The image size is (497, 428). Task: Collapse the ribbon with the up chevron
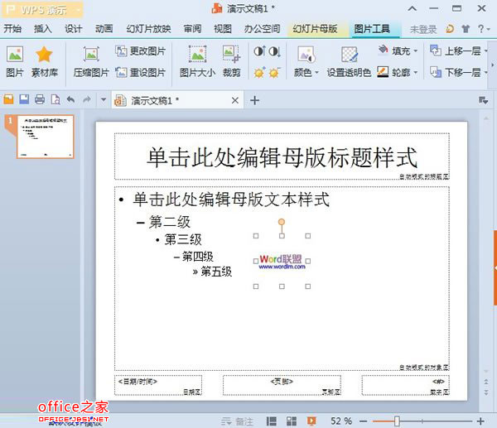[x=412, y=9]
